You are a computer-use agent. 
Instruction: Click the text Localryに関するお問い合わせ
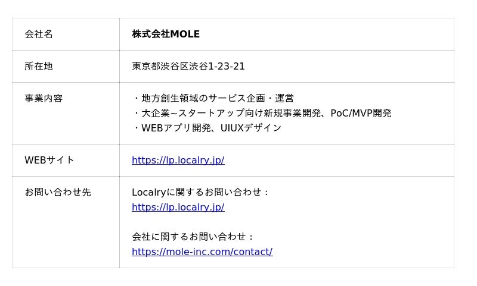coord(201,192)
